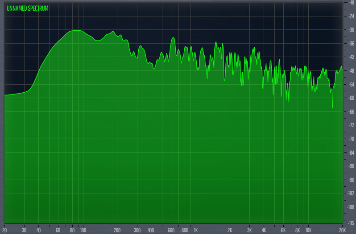Click the '-36' dB scale label

click(x=351, y=44)
